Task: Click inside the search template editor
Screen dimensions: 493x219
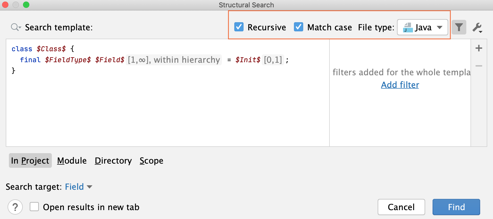Action: [x=157, y=105]
